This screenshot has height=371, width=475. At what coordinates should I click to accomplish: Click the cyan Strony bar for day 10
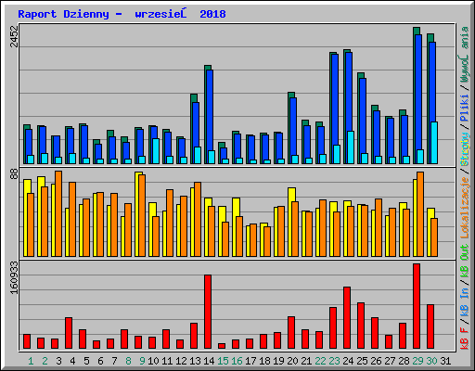(156, 151)
